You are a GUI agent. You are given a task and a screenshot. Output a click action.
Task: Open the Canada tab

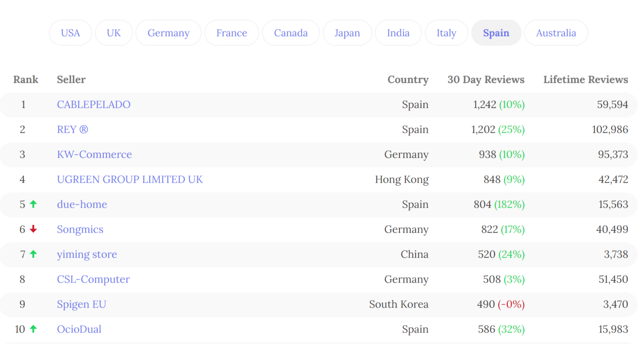pos(291,33)
